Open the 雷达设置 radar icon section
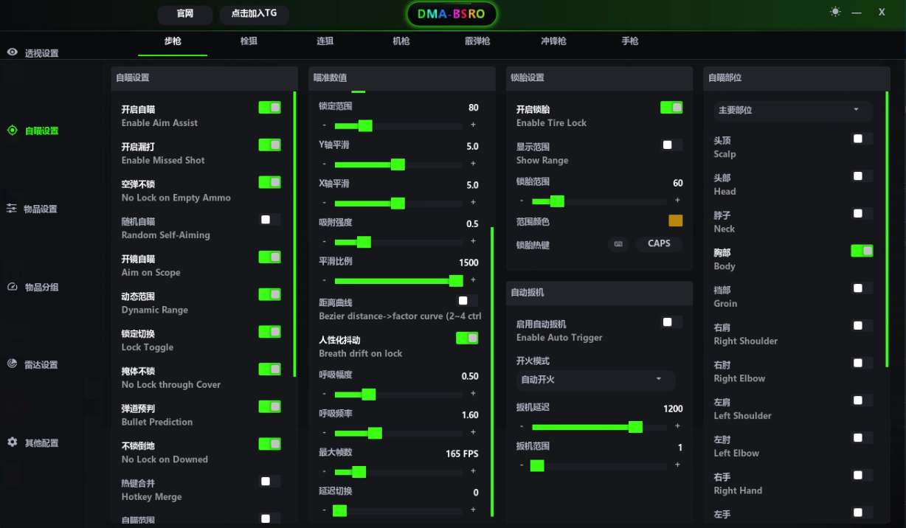The height and width of the screenshot is (528, 906). tap(13, 364)
